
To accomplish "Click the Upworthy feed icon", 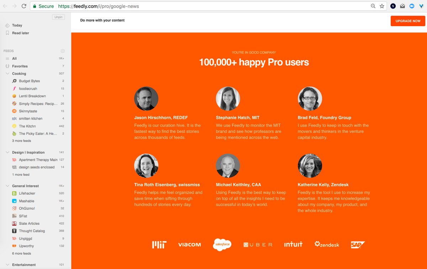I will [x=14, y=246].
